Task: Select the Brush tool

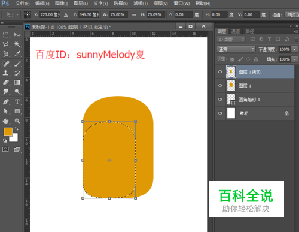Action: (17, 64)
